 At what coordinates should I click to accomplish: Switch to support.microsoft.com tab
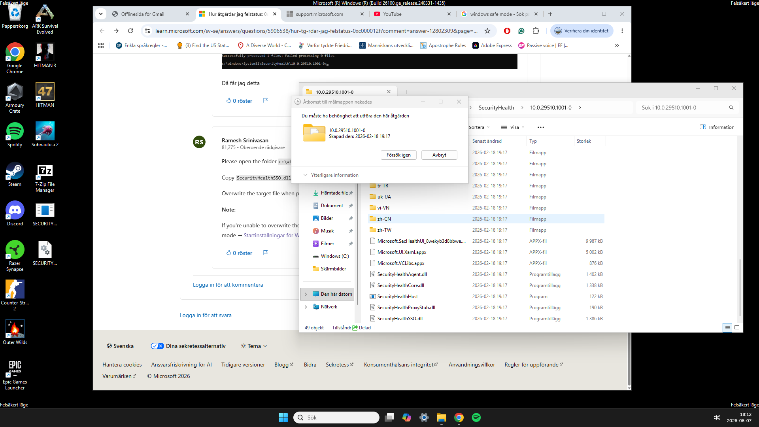tap(325, 14)
